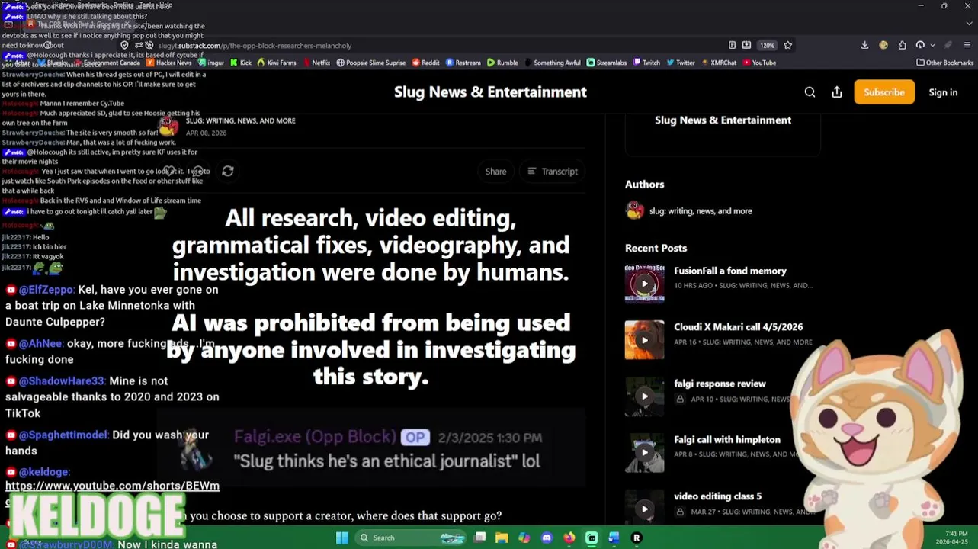The width and height of the screenshot is (978, 549).
Task: Open the Kiwi Farms bookmark
Action: (x=277, y=63)
